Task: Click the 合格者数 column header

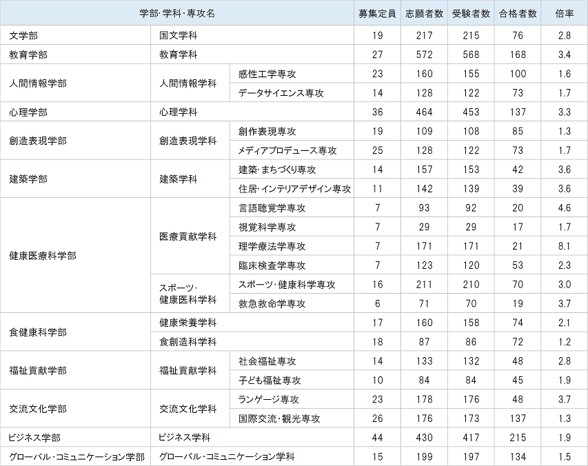Action: click(518, 14)
